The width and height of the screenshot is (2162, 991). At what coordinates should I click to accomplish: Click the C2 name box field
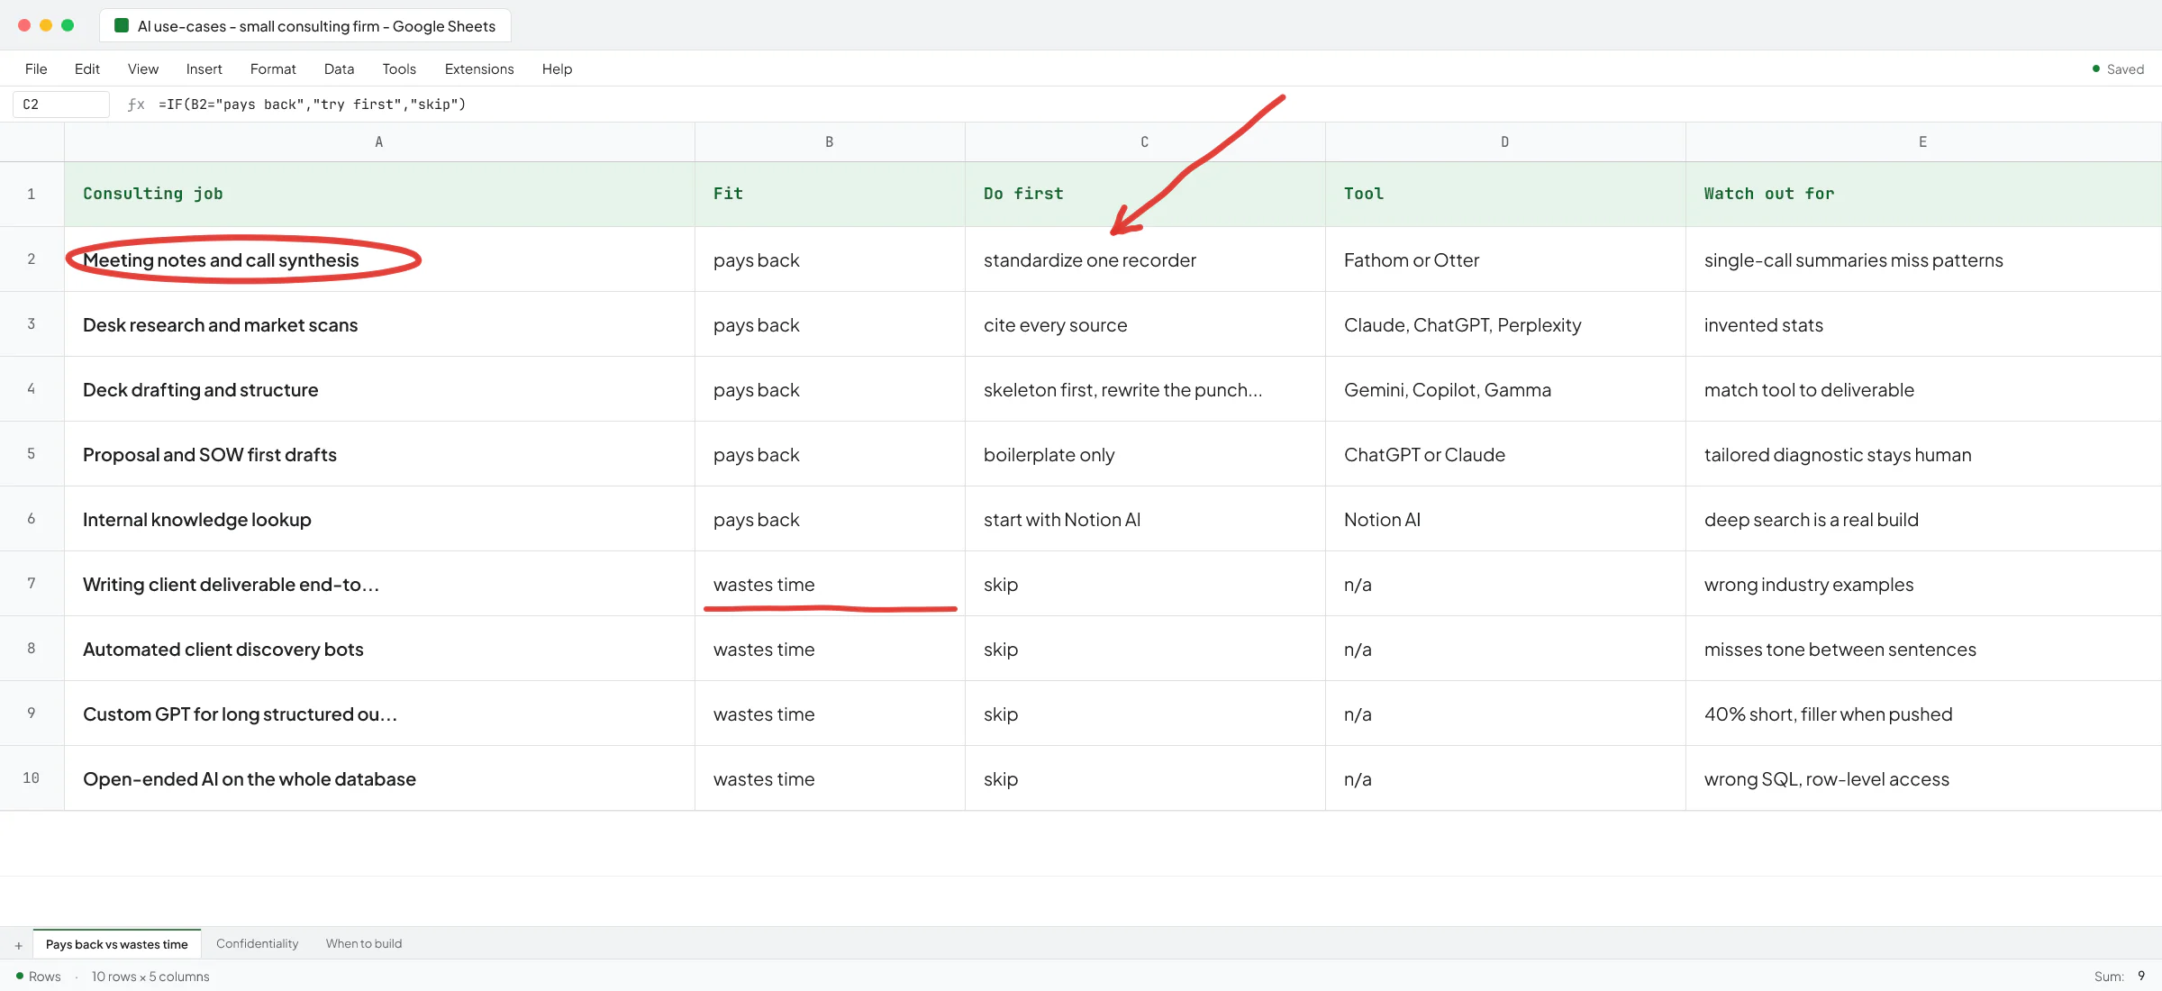tap(61, 105)
